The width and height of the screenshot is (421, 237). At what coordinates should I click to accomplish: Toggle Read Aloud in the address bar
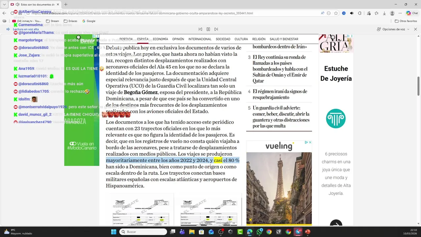click(x=323, y=13)
